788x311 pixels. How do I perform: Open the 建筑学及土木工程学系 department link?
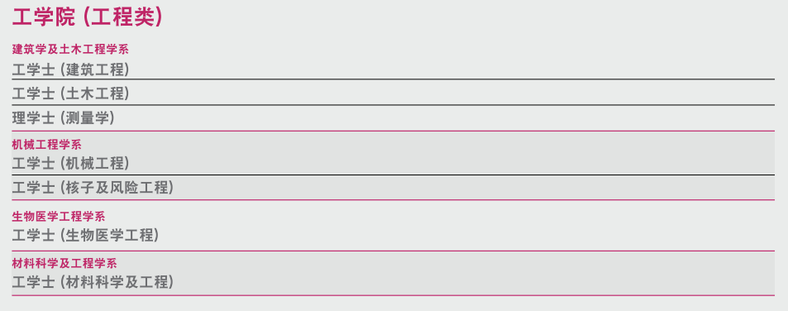70,50
